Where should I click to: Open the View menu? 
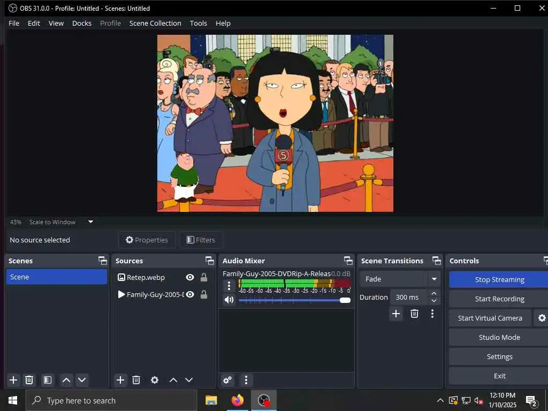(56, 23)
